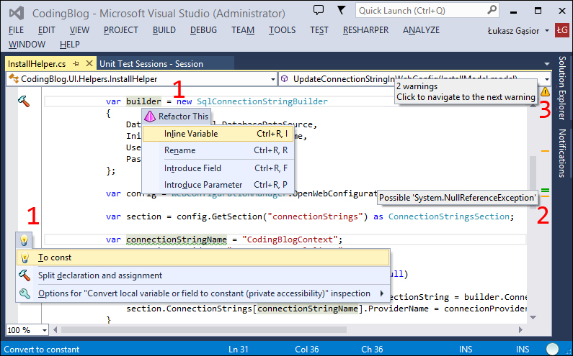Open the member navigation dropdown arrow
The height and width of the screenshot is (356, 573).
tap(546, 79)
